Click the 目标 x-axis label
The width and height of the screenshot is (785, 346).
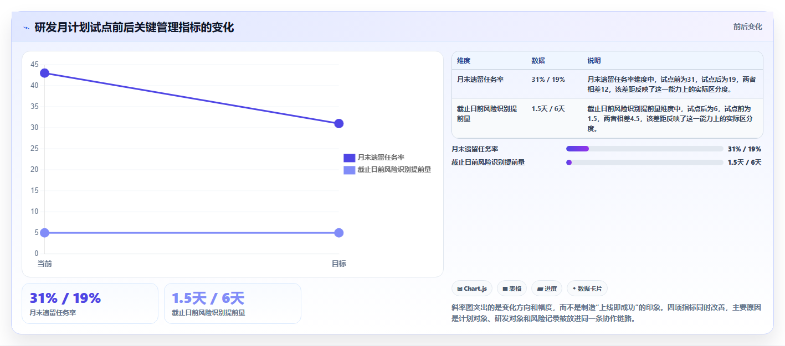(x=339, y=264)
